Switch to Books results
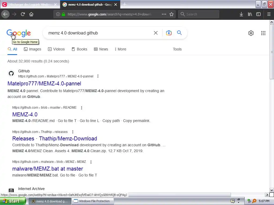 [x=79, y=49]
